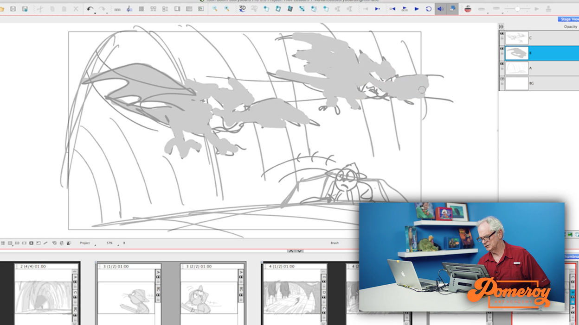
Task: Collapse the layer panel with double-arrow icon
Action: point(501,26)
